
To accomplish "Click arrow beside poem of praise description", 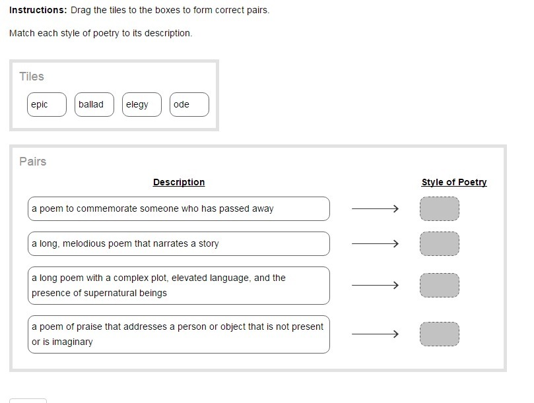I will point(375,334).
